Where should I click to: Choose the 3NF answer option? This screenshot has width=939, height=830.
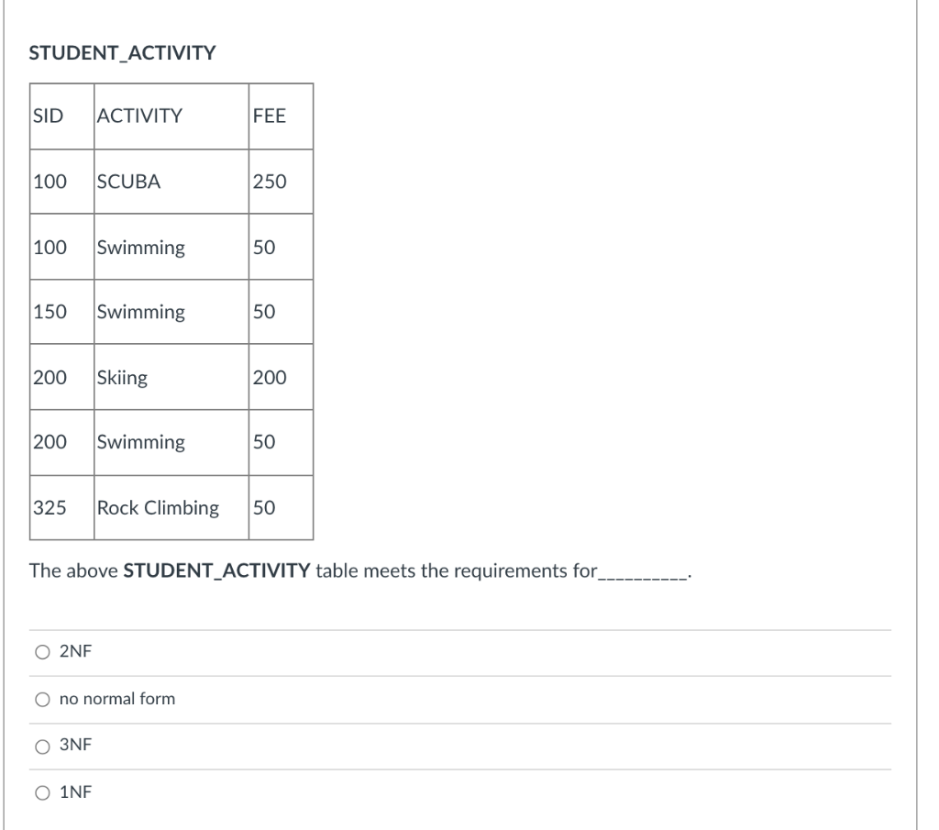click(x=42, y=746)
